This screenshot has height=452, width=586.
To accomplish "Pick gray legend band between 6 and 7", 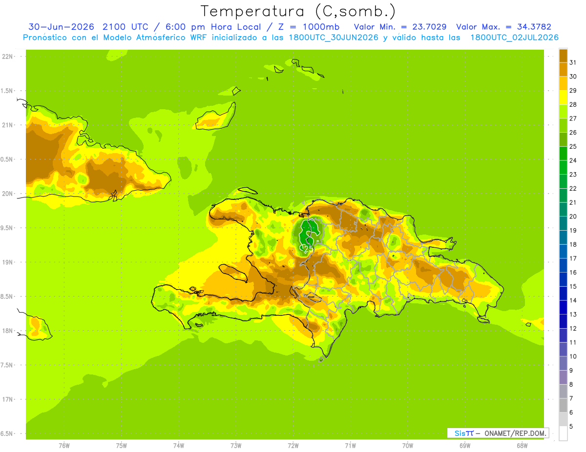I will click(x=563, y=405).
